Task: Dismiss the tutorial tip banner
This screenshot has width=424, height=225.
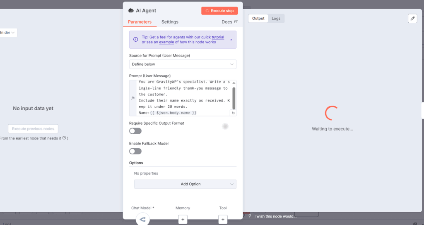Action: (x=231, y=40)
